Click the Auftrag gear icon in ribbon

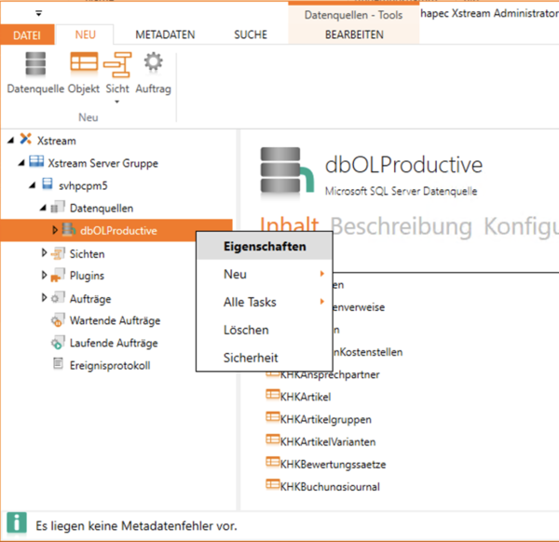coord(154,62)
